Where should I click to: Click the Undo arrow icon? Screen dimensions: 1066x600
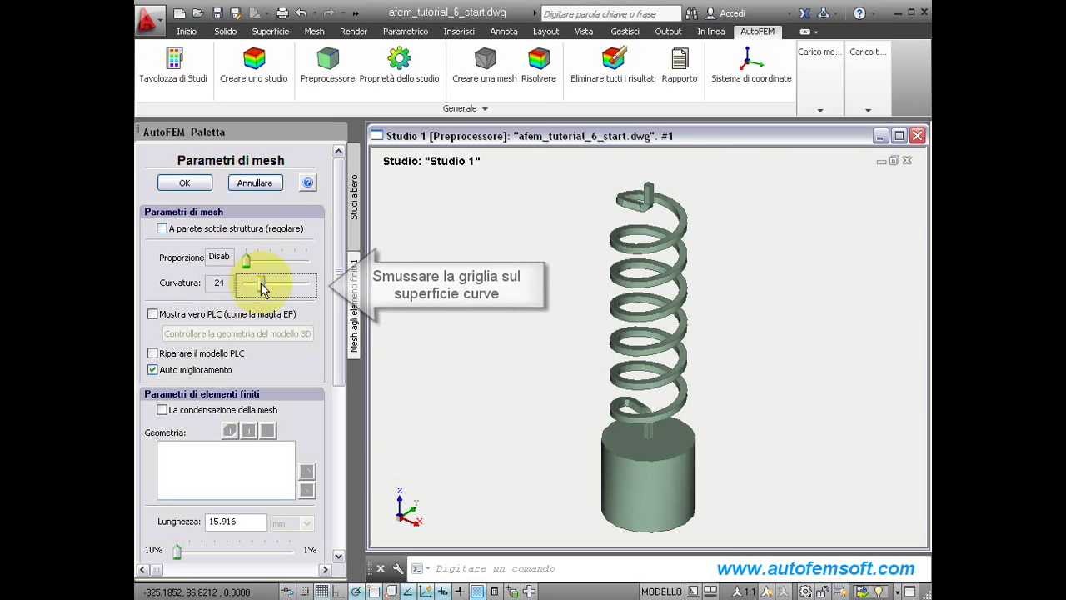[x=301, y=13]
